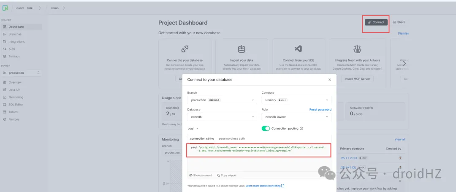Open the Role dropdown showing neondb_owner
Viewport: 456px width, 192px height.
(x=296, y=117)
